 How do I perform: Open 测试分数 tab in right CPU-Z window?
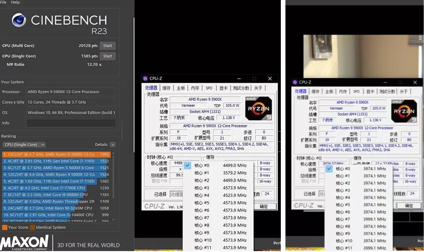(x=387, y=92)
